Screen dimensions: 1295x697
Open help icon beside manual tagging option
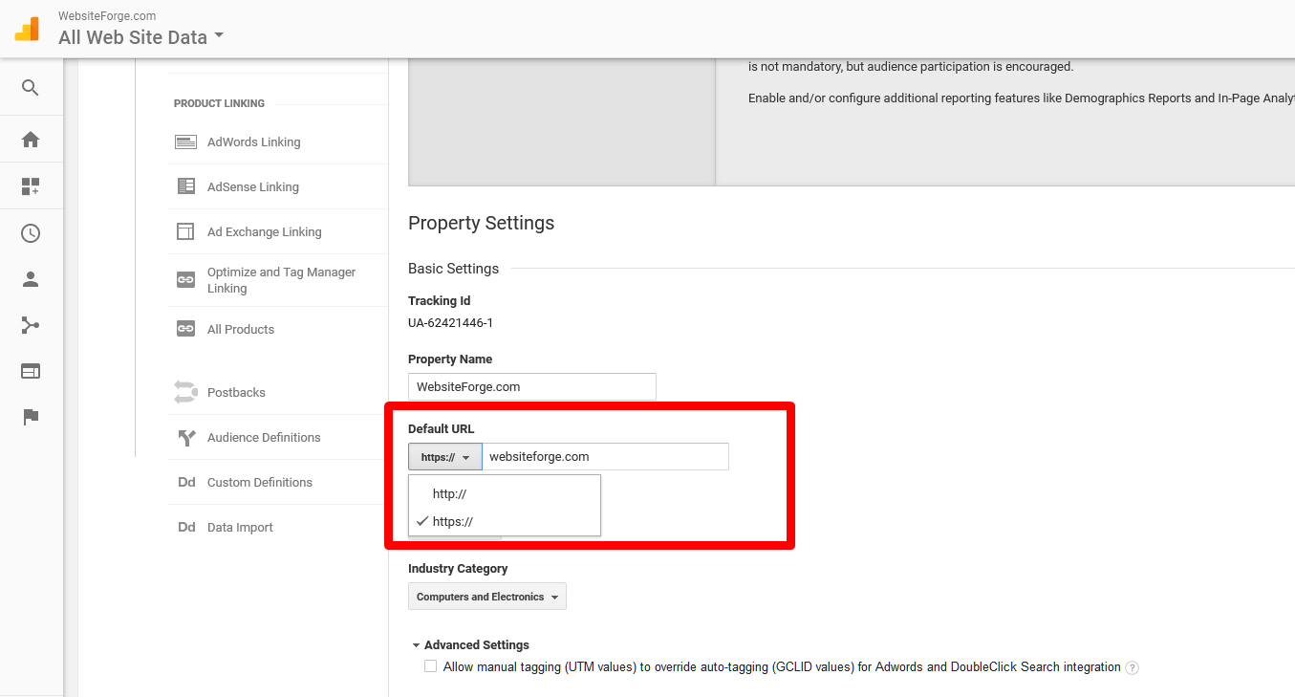(1132, 668)
